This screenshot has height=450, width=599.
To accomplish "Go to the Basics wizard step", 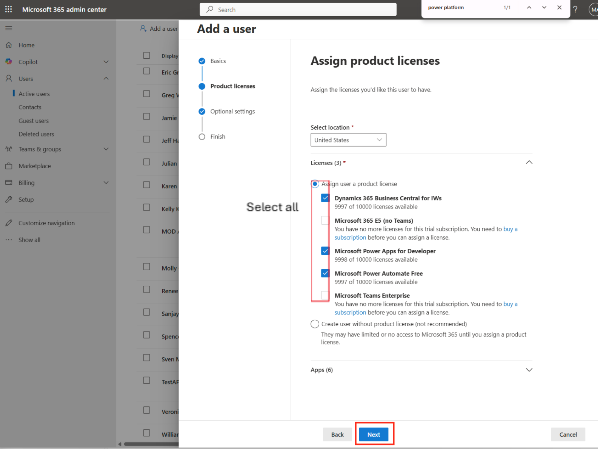I will pos(219,61).
